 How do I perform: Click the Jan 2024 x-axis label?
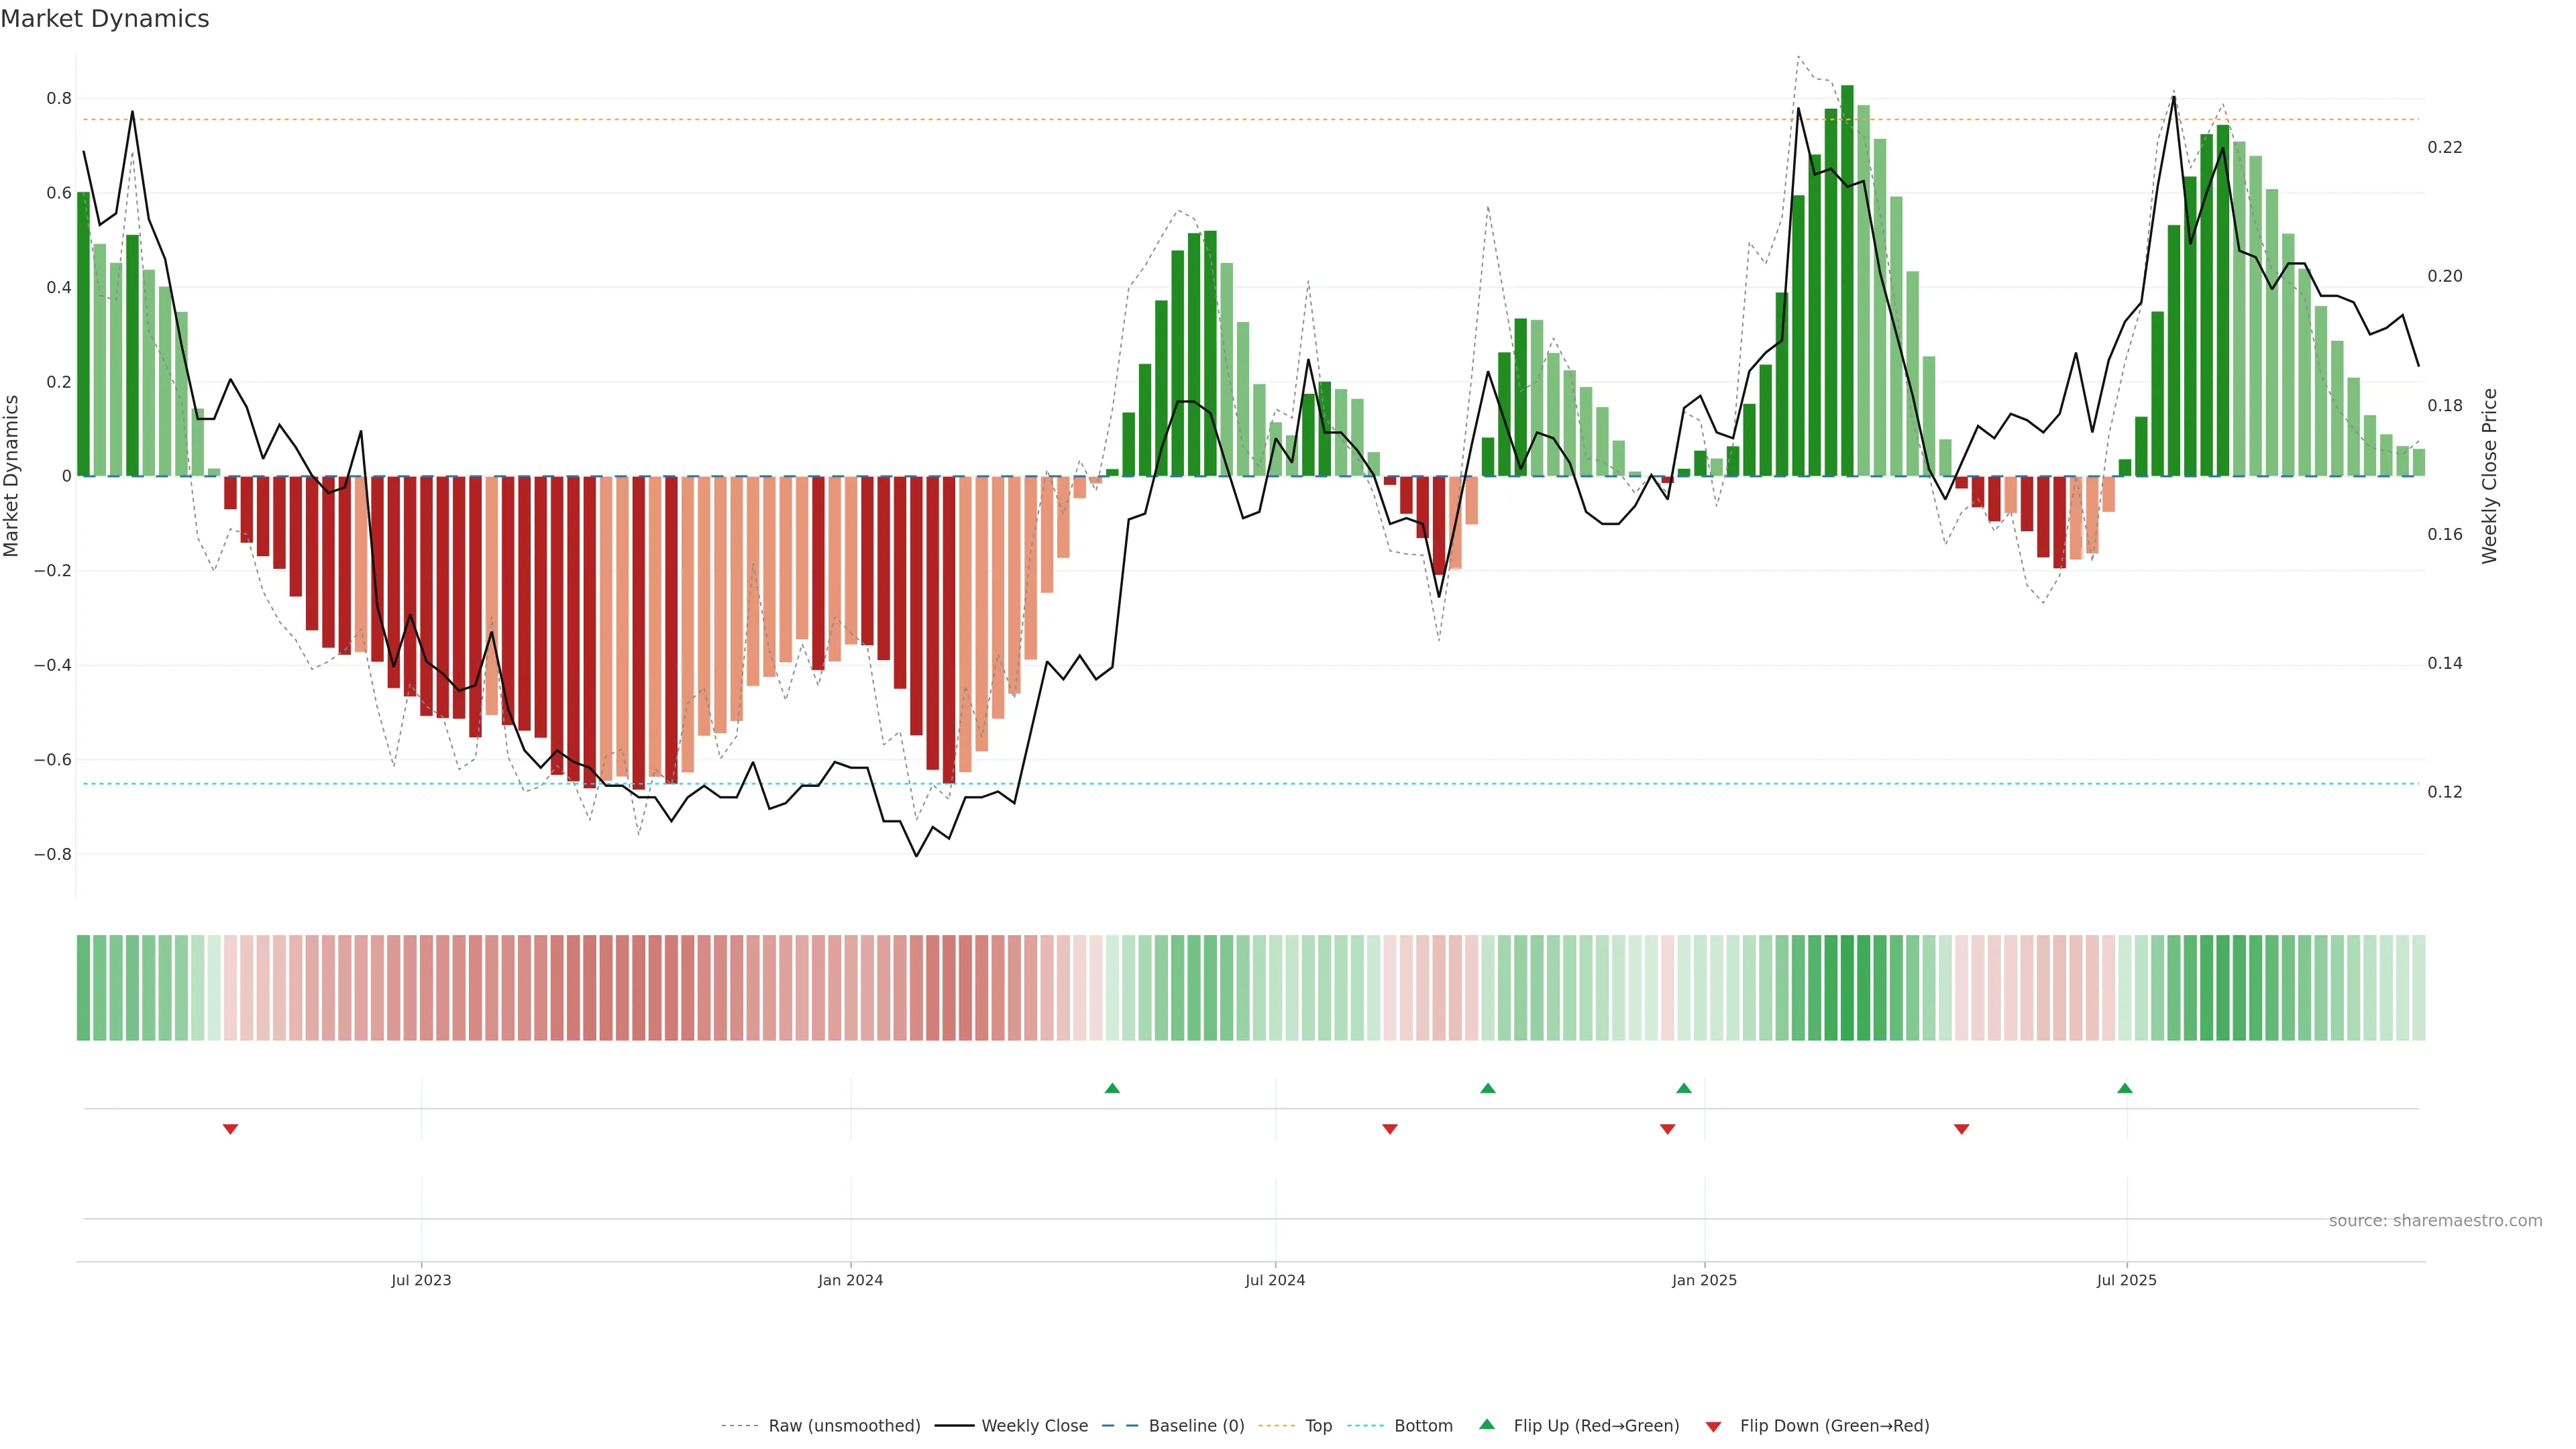click(x=850, y=1280)
